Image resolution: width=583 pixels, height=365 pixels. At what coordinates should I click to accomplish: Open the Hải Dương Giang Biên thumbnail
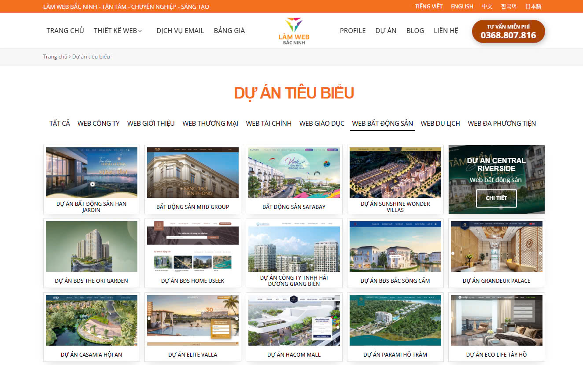[294, 246]
